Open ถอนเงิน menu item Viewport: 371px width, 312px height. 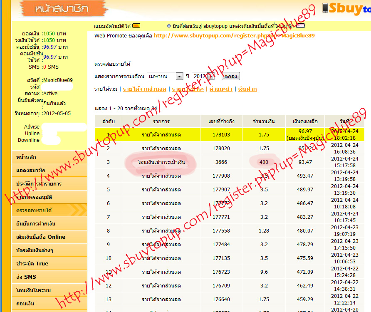coord(49,304)
